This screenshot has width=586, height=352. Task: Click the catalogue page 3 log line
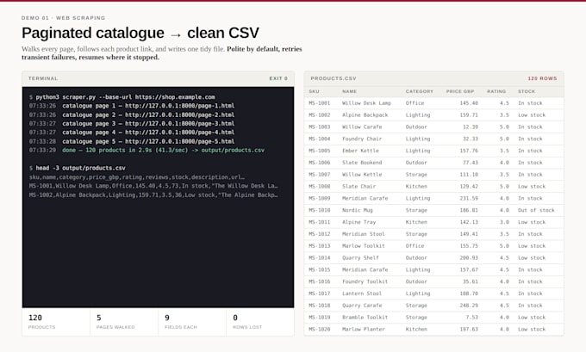(132, 124)
